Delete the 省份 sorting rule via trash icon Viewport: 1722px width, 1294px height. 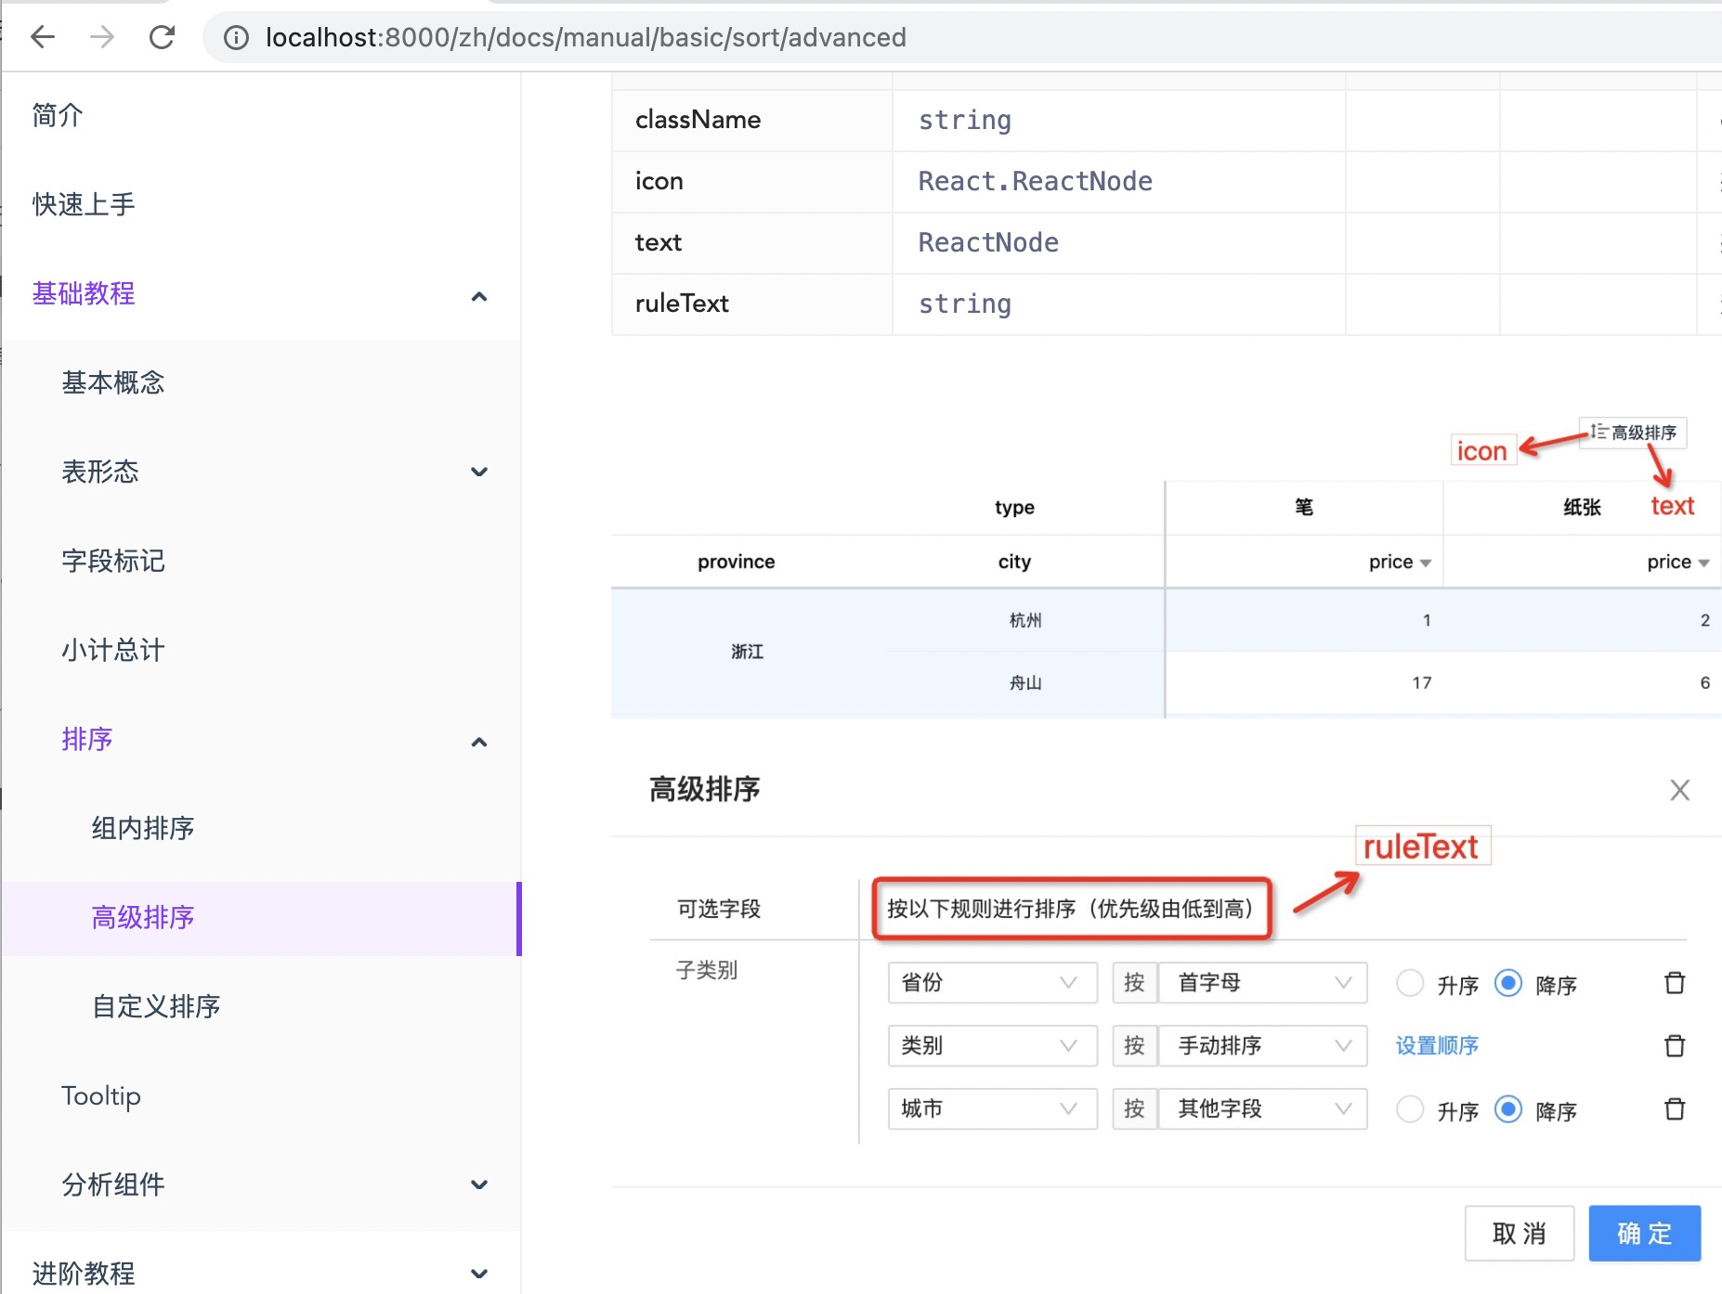[x=1676, y=983]
